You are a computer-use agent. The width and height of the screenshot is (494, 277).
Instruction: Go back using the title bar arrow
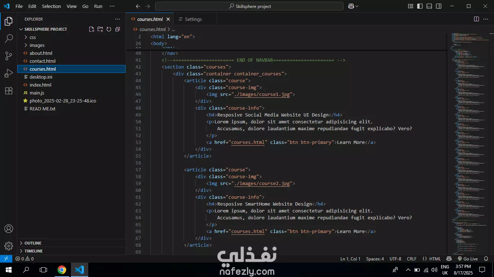[138, 6]
